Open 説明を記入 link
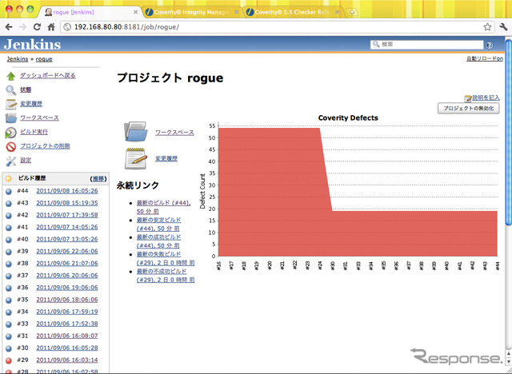This screenshot has height=374, width=512. [486, 97]
